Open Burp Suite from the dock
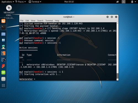This screenshot has width=138, height=103. pos(3,53)
